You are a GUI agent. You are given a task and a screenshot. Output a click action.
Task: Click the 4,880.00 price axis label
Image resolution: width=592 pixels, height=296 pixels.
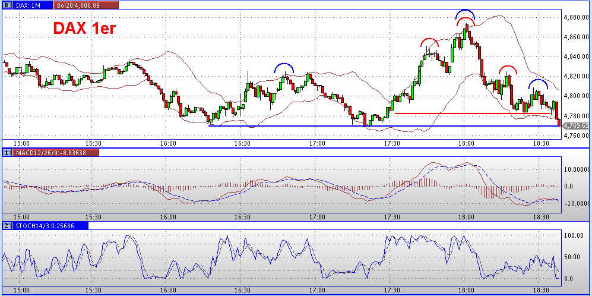coord(576,17)
